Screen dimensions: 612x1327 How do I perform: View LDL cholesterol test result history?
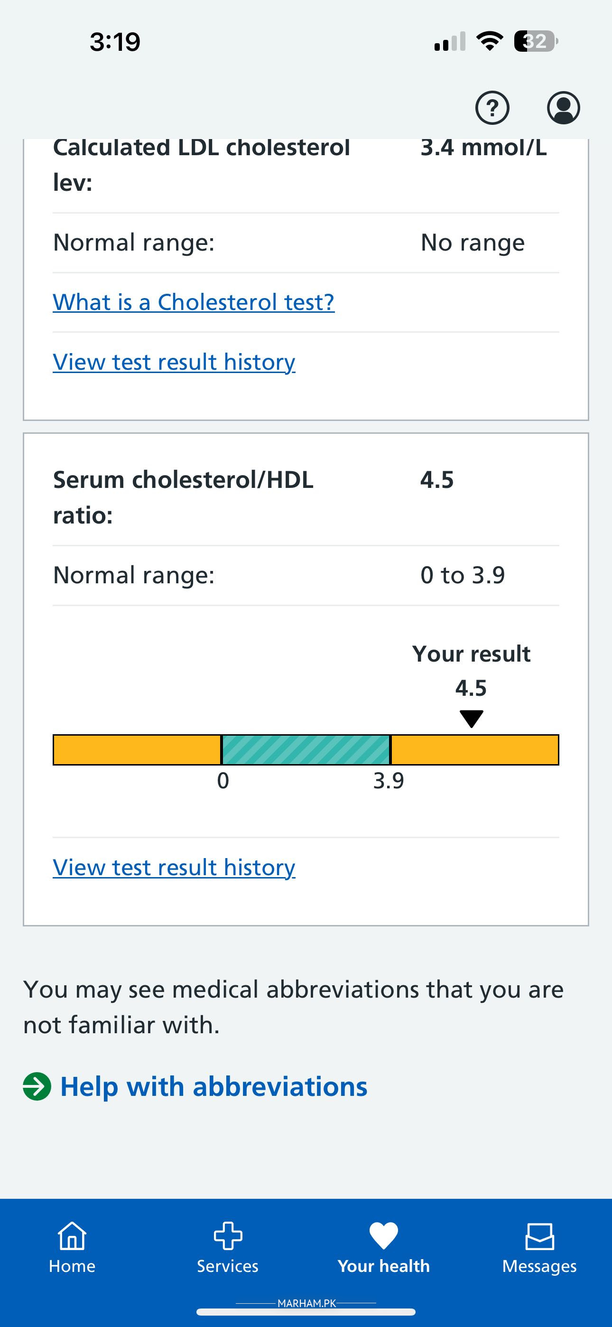(x=174, y=362)
